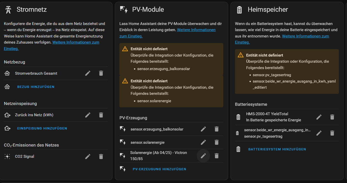
Task: Click Bezug hinzufügen button
Action: point(36,87)
